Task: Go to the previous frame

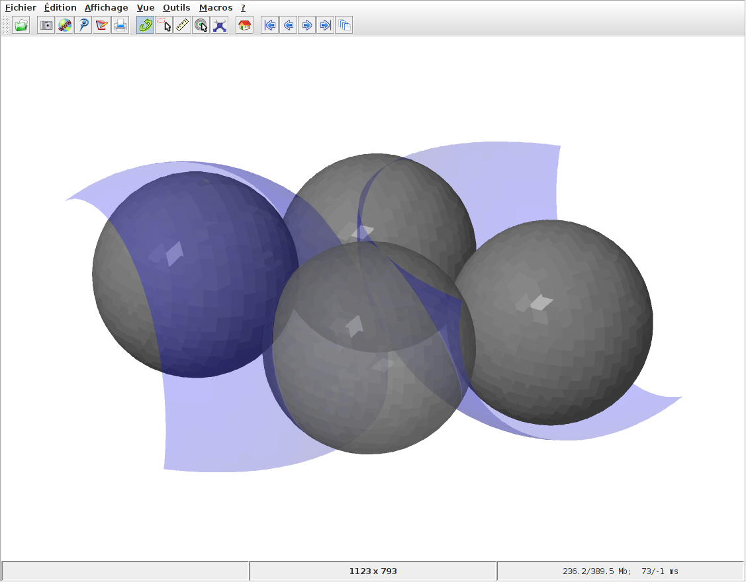Action: [288, 26]
